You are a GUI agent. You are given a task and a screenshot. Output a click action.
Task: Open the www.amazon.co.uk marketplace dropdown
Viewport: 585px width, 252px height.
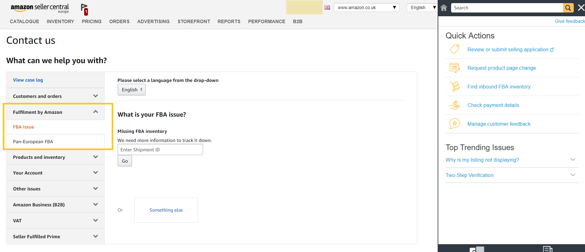(x=366, y=8)
